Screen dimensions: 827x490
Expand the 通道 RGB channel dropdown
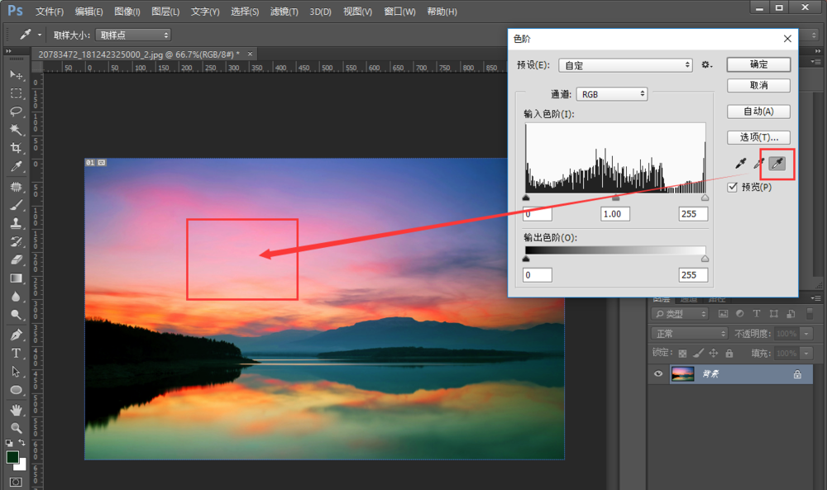(x=611, y=94)
